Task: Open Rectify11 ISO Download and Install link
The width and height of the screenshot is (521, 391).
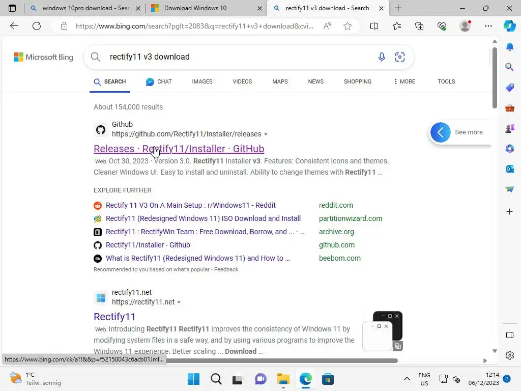Action: pos(203,218)
